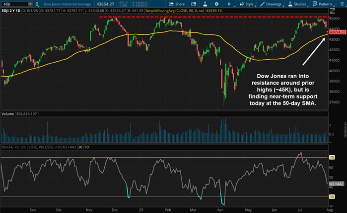
Task: Click the 41000 price axis label
Action: point(334,60)
